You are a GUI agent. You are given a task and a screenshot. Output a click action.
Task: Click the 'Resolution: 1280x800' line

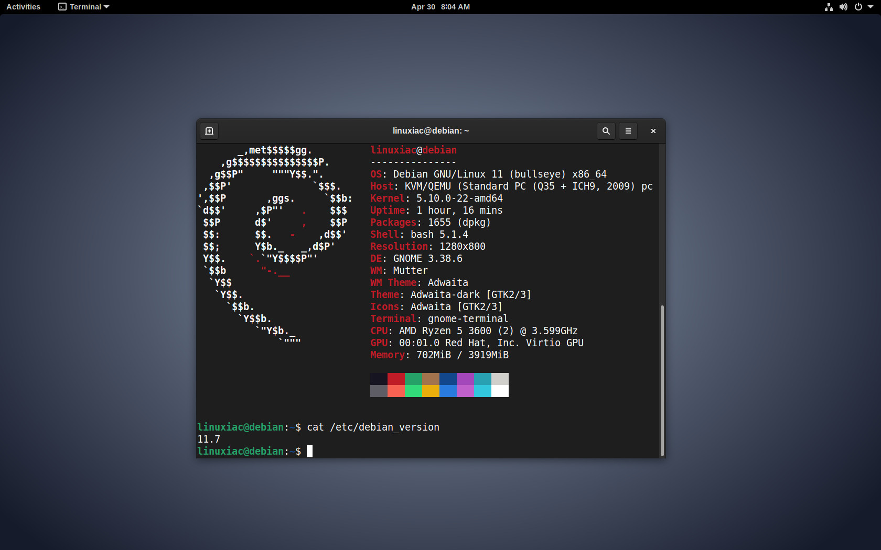[428, 246]
